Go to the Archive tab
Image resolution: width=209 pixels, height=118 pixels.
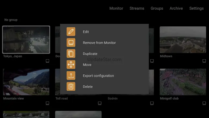[176, 8]
